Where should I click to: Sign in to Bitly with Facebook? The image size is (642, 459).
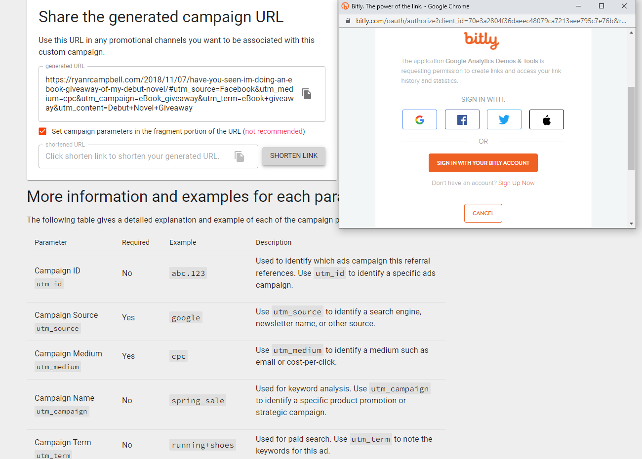pyautogui.click(x=462, y=119)
